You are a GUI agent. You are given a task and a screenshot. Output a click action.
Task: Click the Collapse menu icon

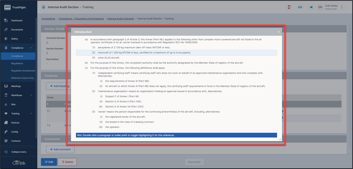pyautogui.click(x=6, y=152)
